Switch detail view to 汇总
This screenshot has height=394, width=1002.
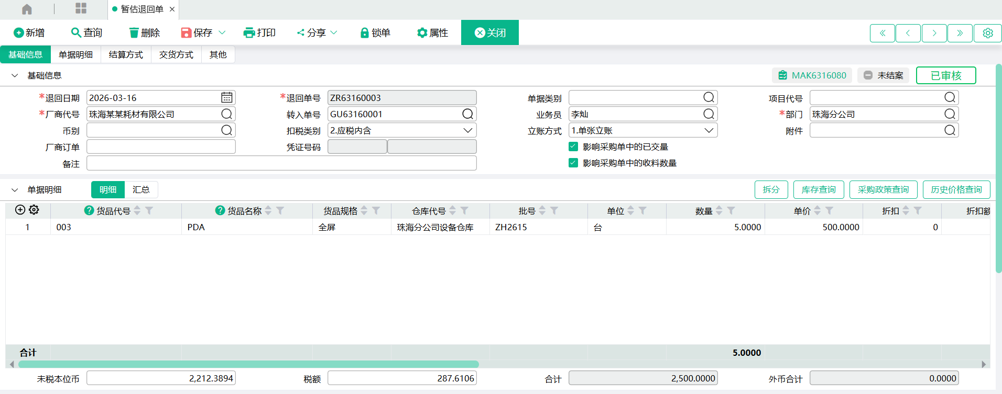pos(141,190)
